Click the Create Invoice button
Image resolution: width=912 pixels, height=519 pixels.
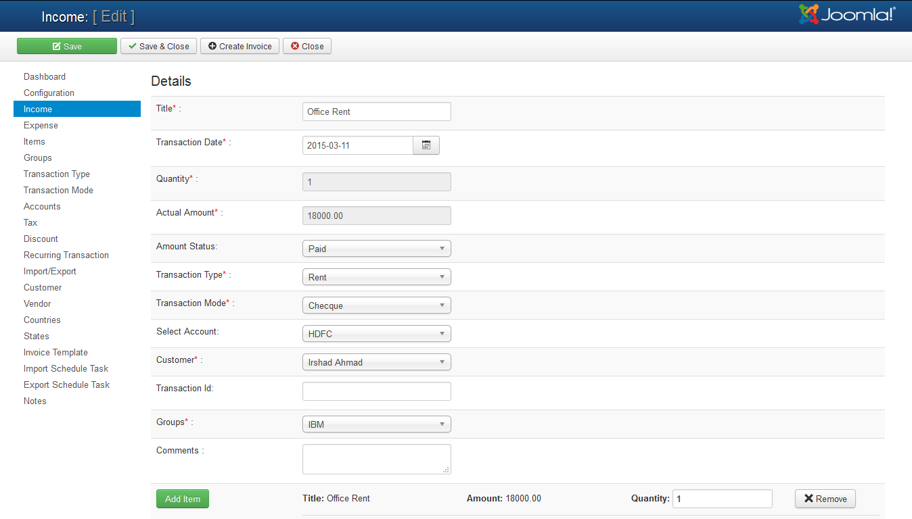(240, 46)
